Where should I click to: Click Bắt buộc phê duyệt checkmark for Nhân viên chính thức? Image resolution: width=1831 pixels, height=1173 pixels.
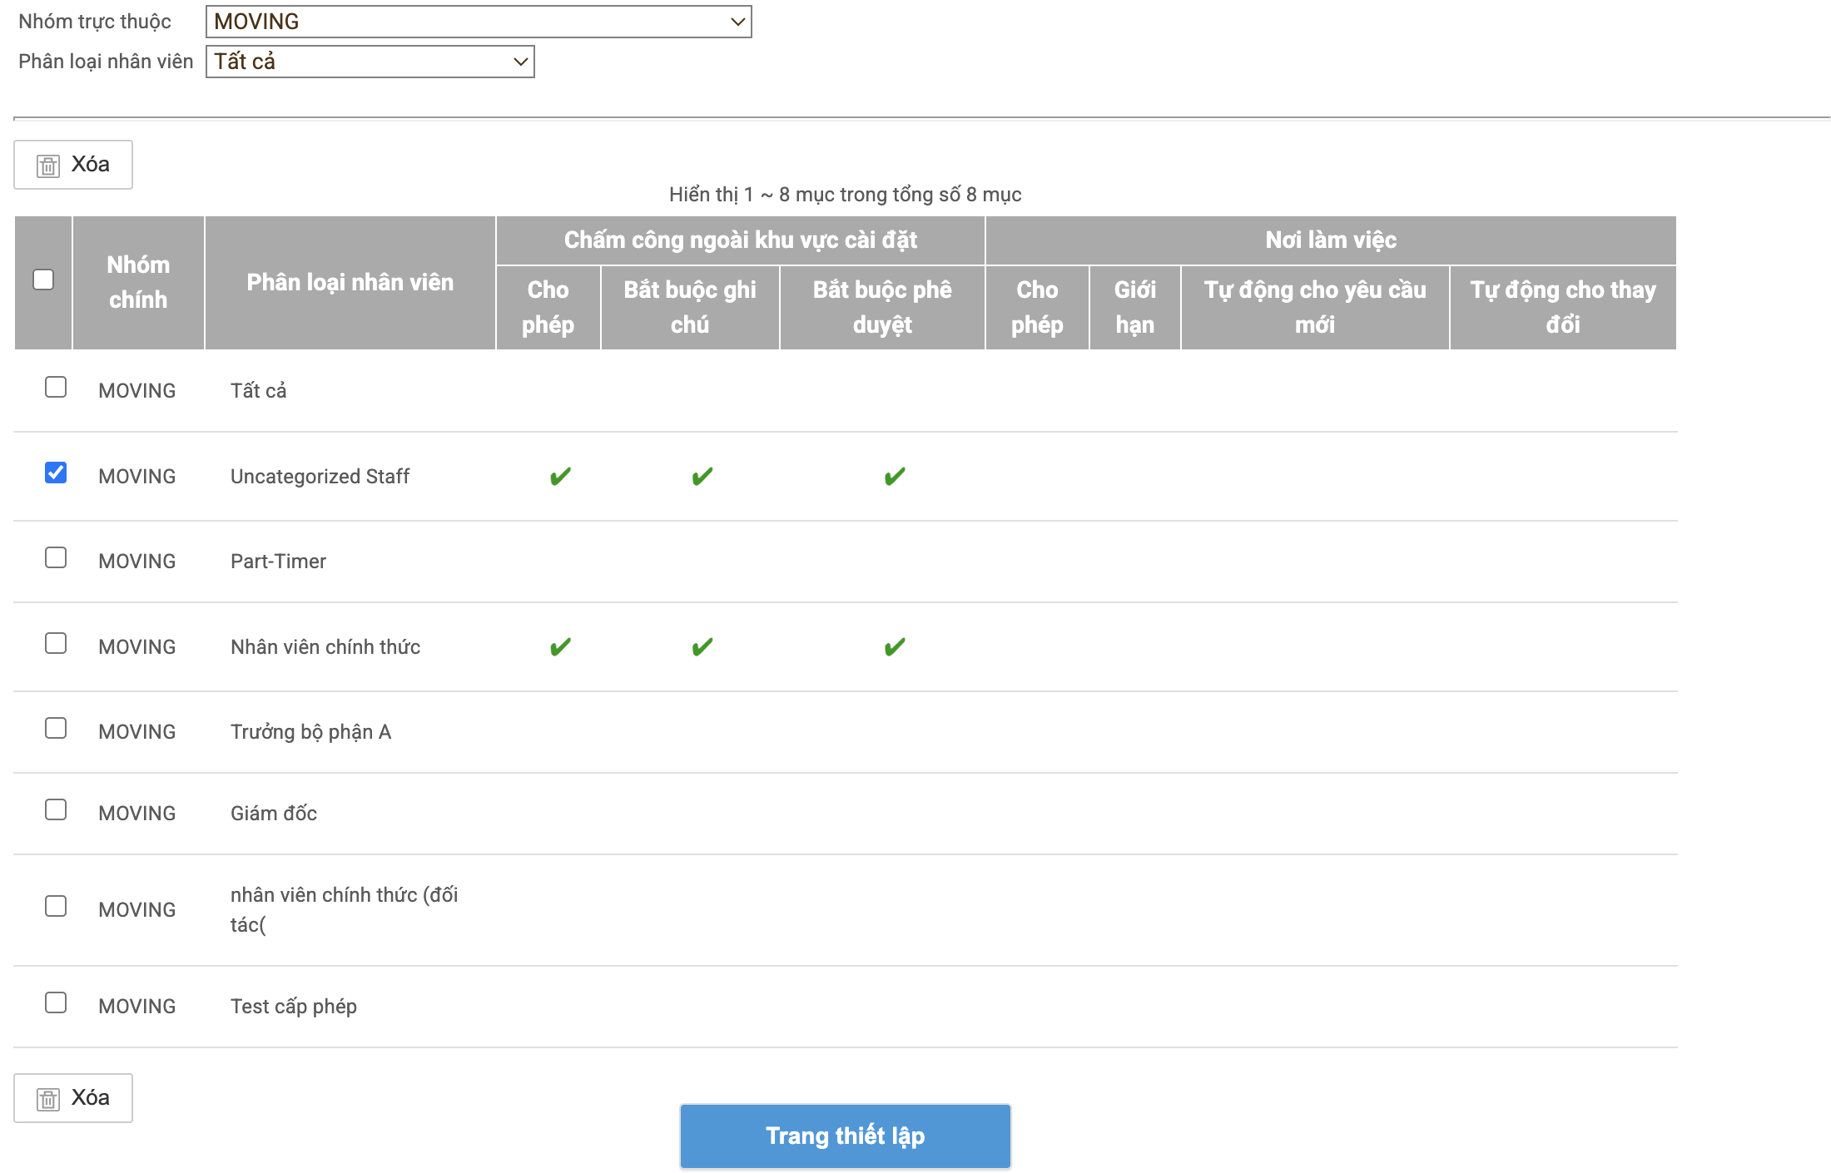[895, 646]
